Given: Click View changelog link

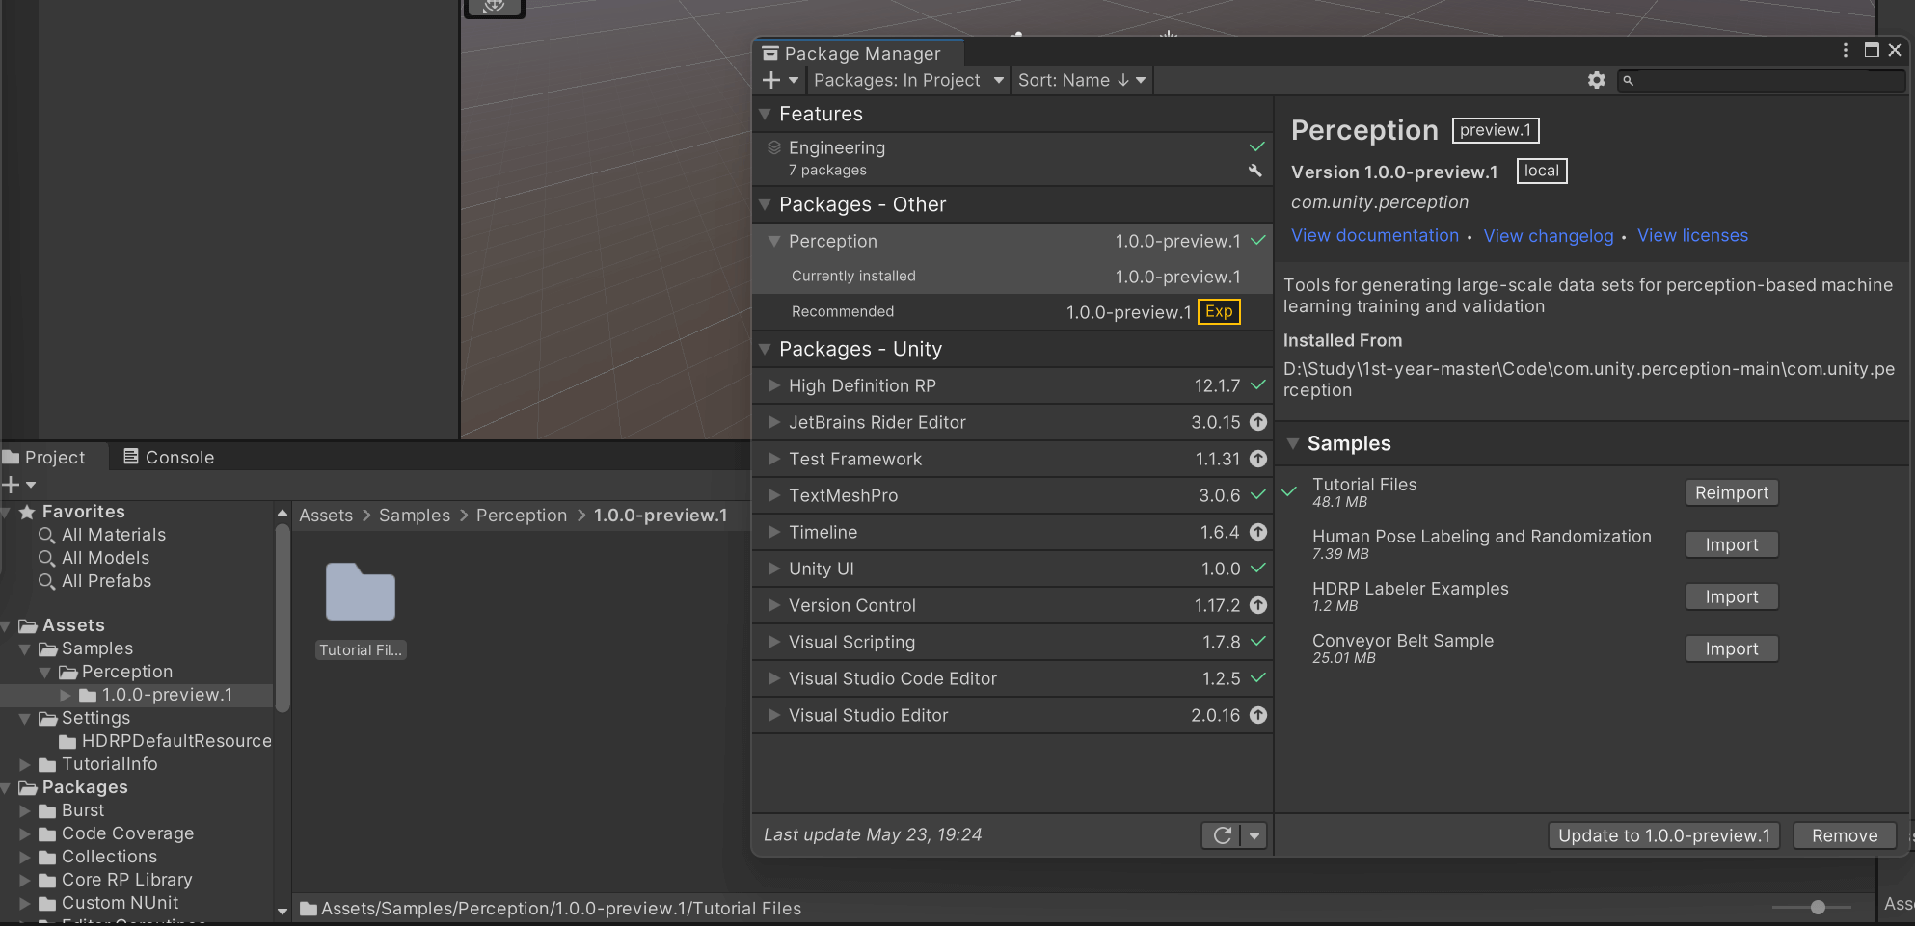Looking at the screenshot, I should 1549,236.
